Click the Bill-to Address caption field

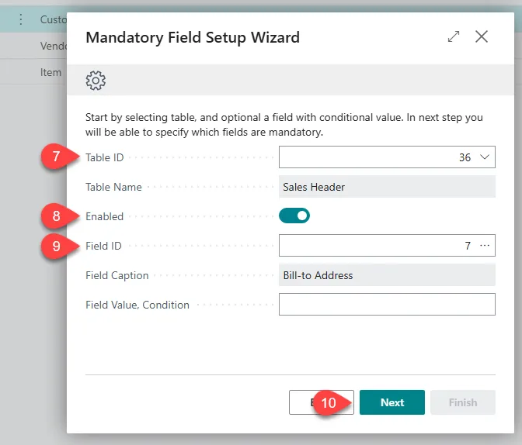(x=387, y=275)
